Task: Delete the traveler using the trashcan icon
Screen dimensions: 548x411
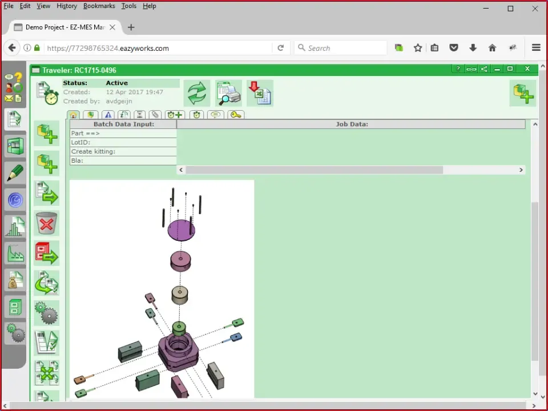Action: tap(46, 223)
